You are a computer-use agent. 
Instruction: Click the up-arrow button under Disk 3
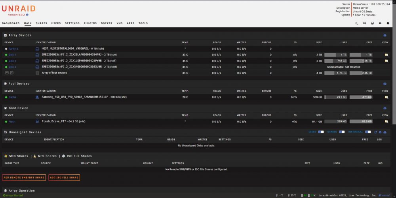[x=11, y=73]
